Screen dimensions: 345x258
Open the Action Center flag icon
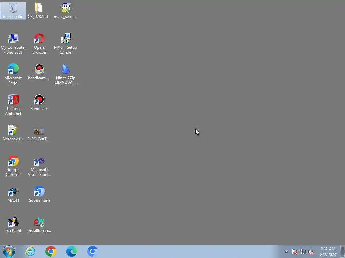tap(294, 252)
